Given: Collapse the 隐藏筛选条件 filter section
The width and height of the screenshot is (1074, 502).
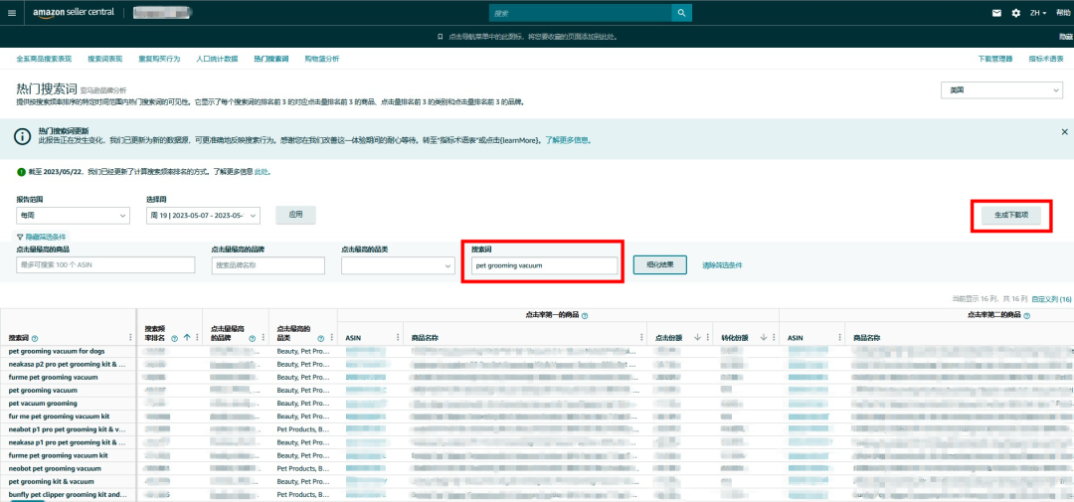Looking at the screenshot, I should tap(41, 237).
